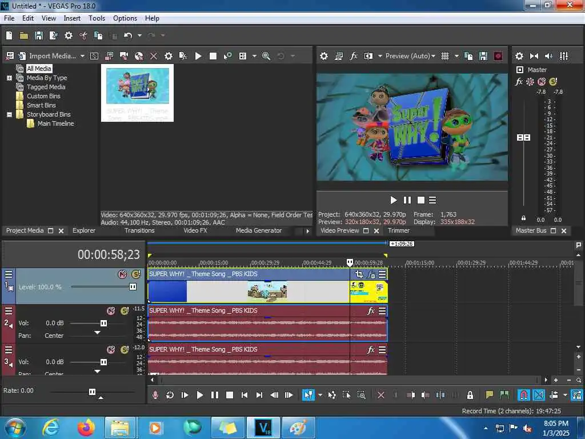Open the Views dropdown in Project Media
This screenshot has height=439, width=585.
tap(254, 56)
